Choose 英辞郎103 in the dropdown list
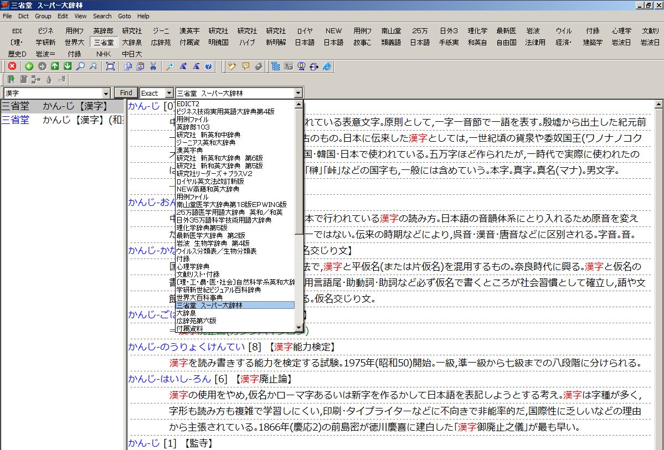Screen dimensions: 664x450 pos(235,127)
